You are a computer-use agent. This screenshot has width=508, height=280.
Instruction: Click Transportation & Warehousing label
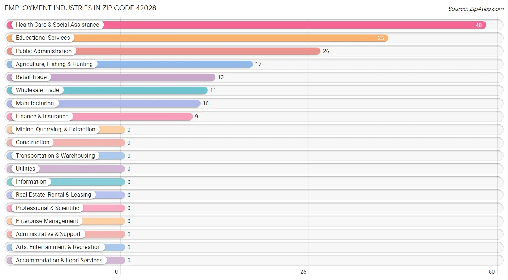[55, 156]
